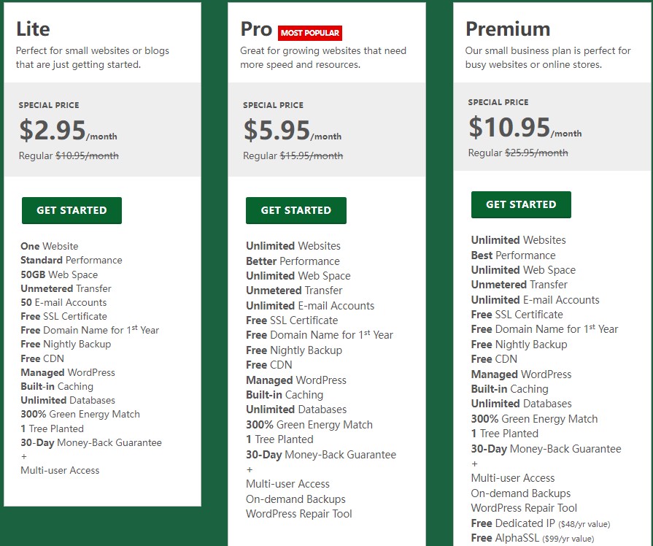Click the struck-through $15.95/month regular price
This screenshot has height=546, width=653.
pos(312,155)
